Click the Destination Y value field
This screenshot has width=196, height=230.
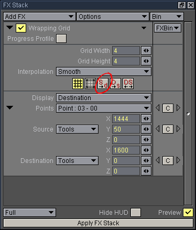[126, 161]
